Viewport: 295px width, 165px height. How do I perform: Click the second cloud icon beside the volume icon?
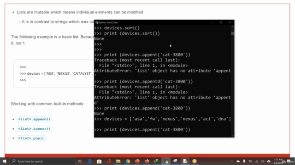269,161
